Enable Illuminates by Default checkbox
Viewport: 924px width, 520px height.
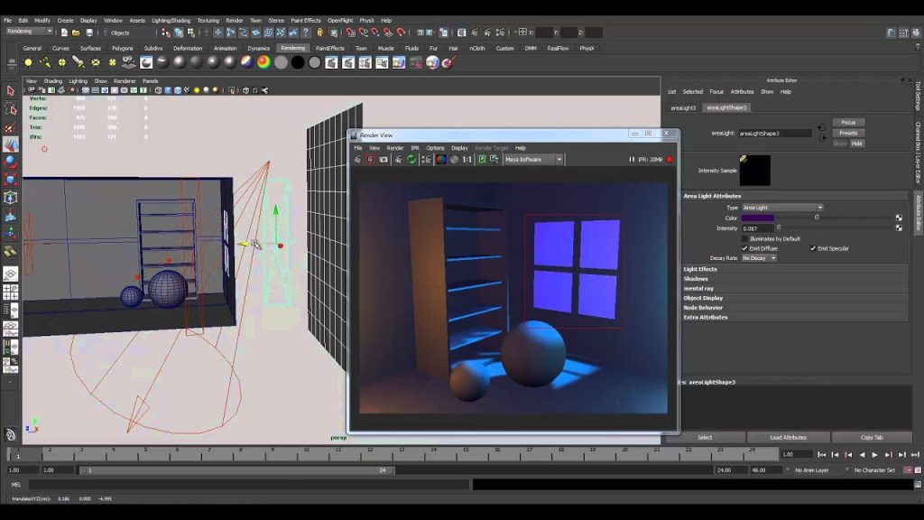(x=744, y=238)
